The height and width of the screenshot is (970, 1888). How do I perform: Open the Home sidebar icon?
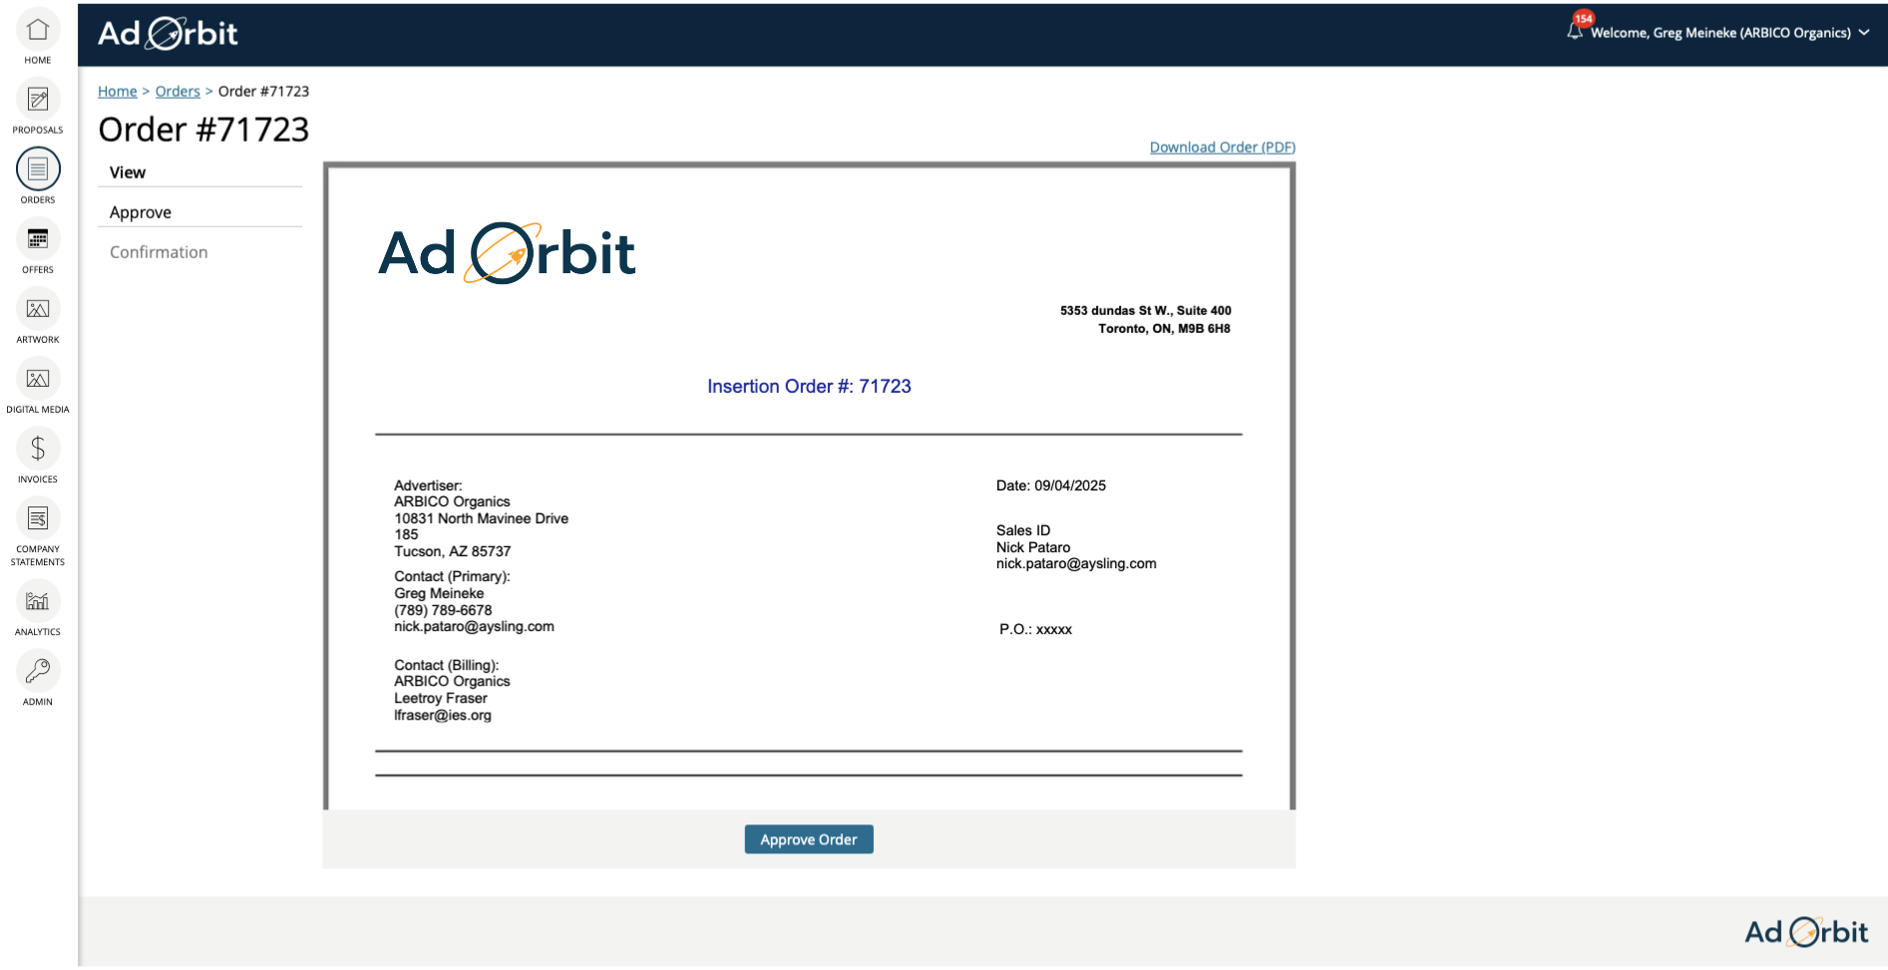[38, 31]
